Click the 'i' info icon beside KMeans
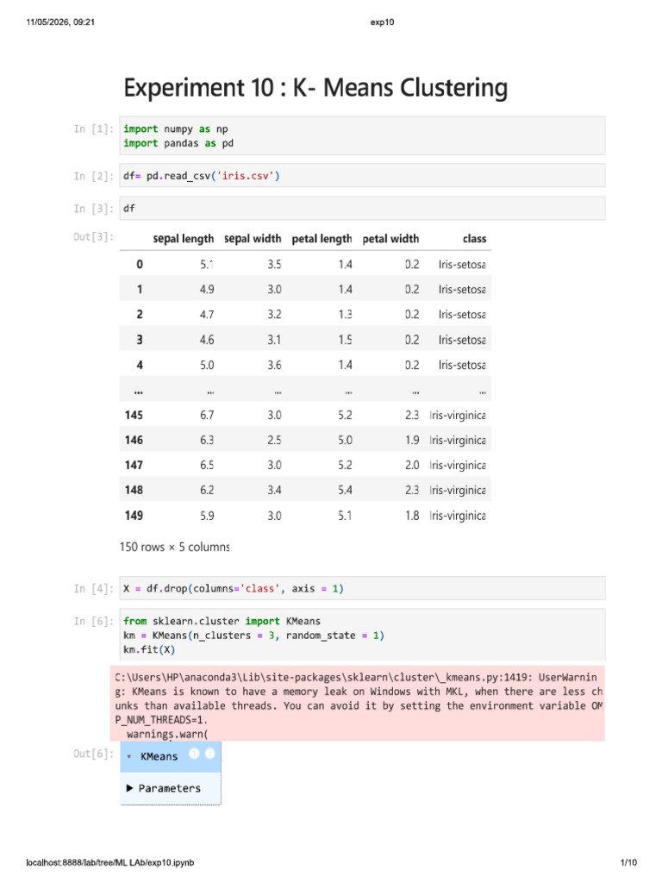662x883 pixels. [194, 754]
